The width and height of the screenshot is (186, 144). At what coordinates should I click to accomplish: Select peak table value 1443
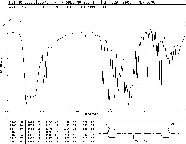[x=31, y=132]
